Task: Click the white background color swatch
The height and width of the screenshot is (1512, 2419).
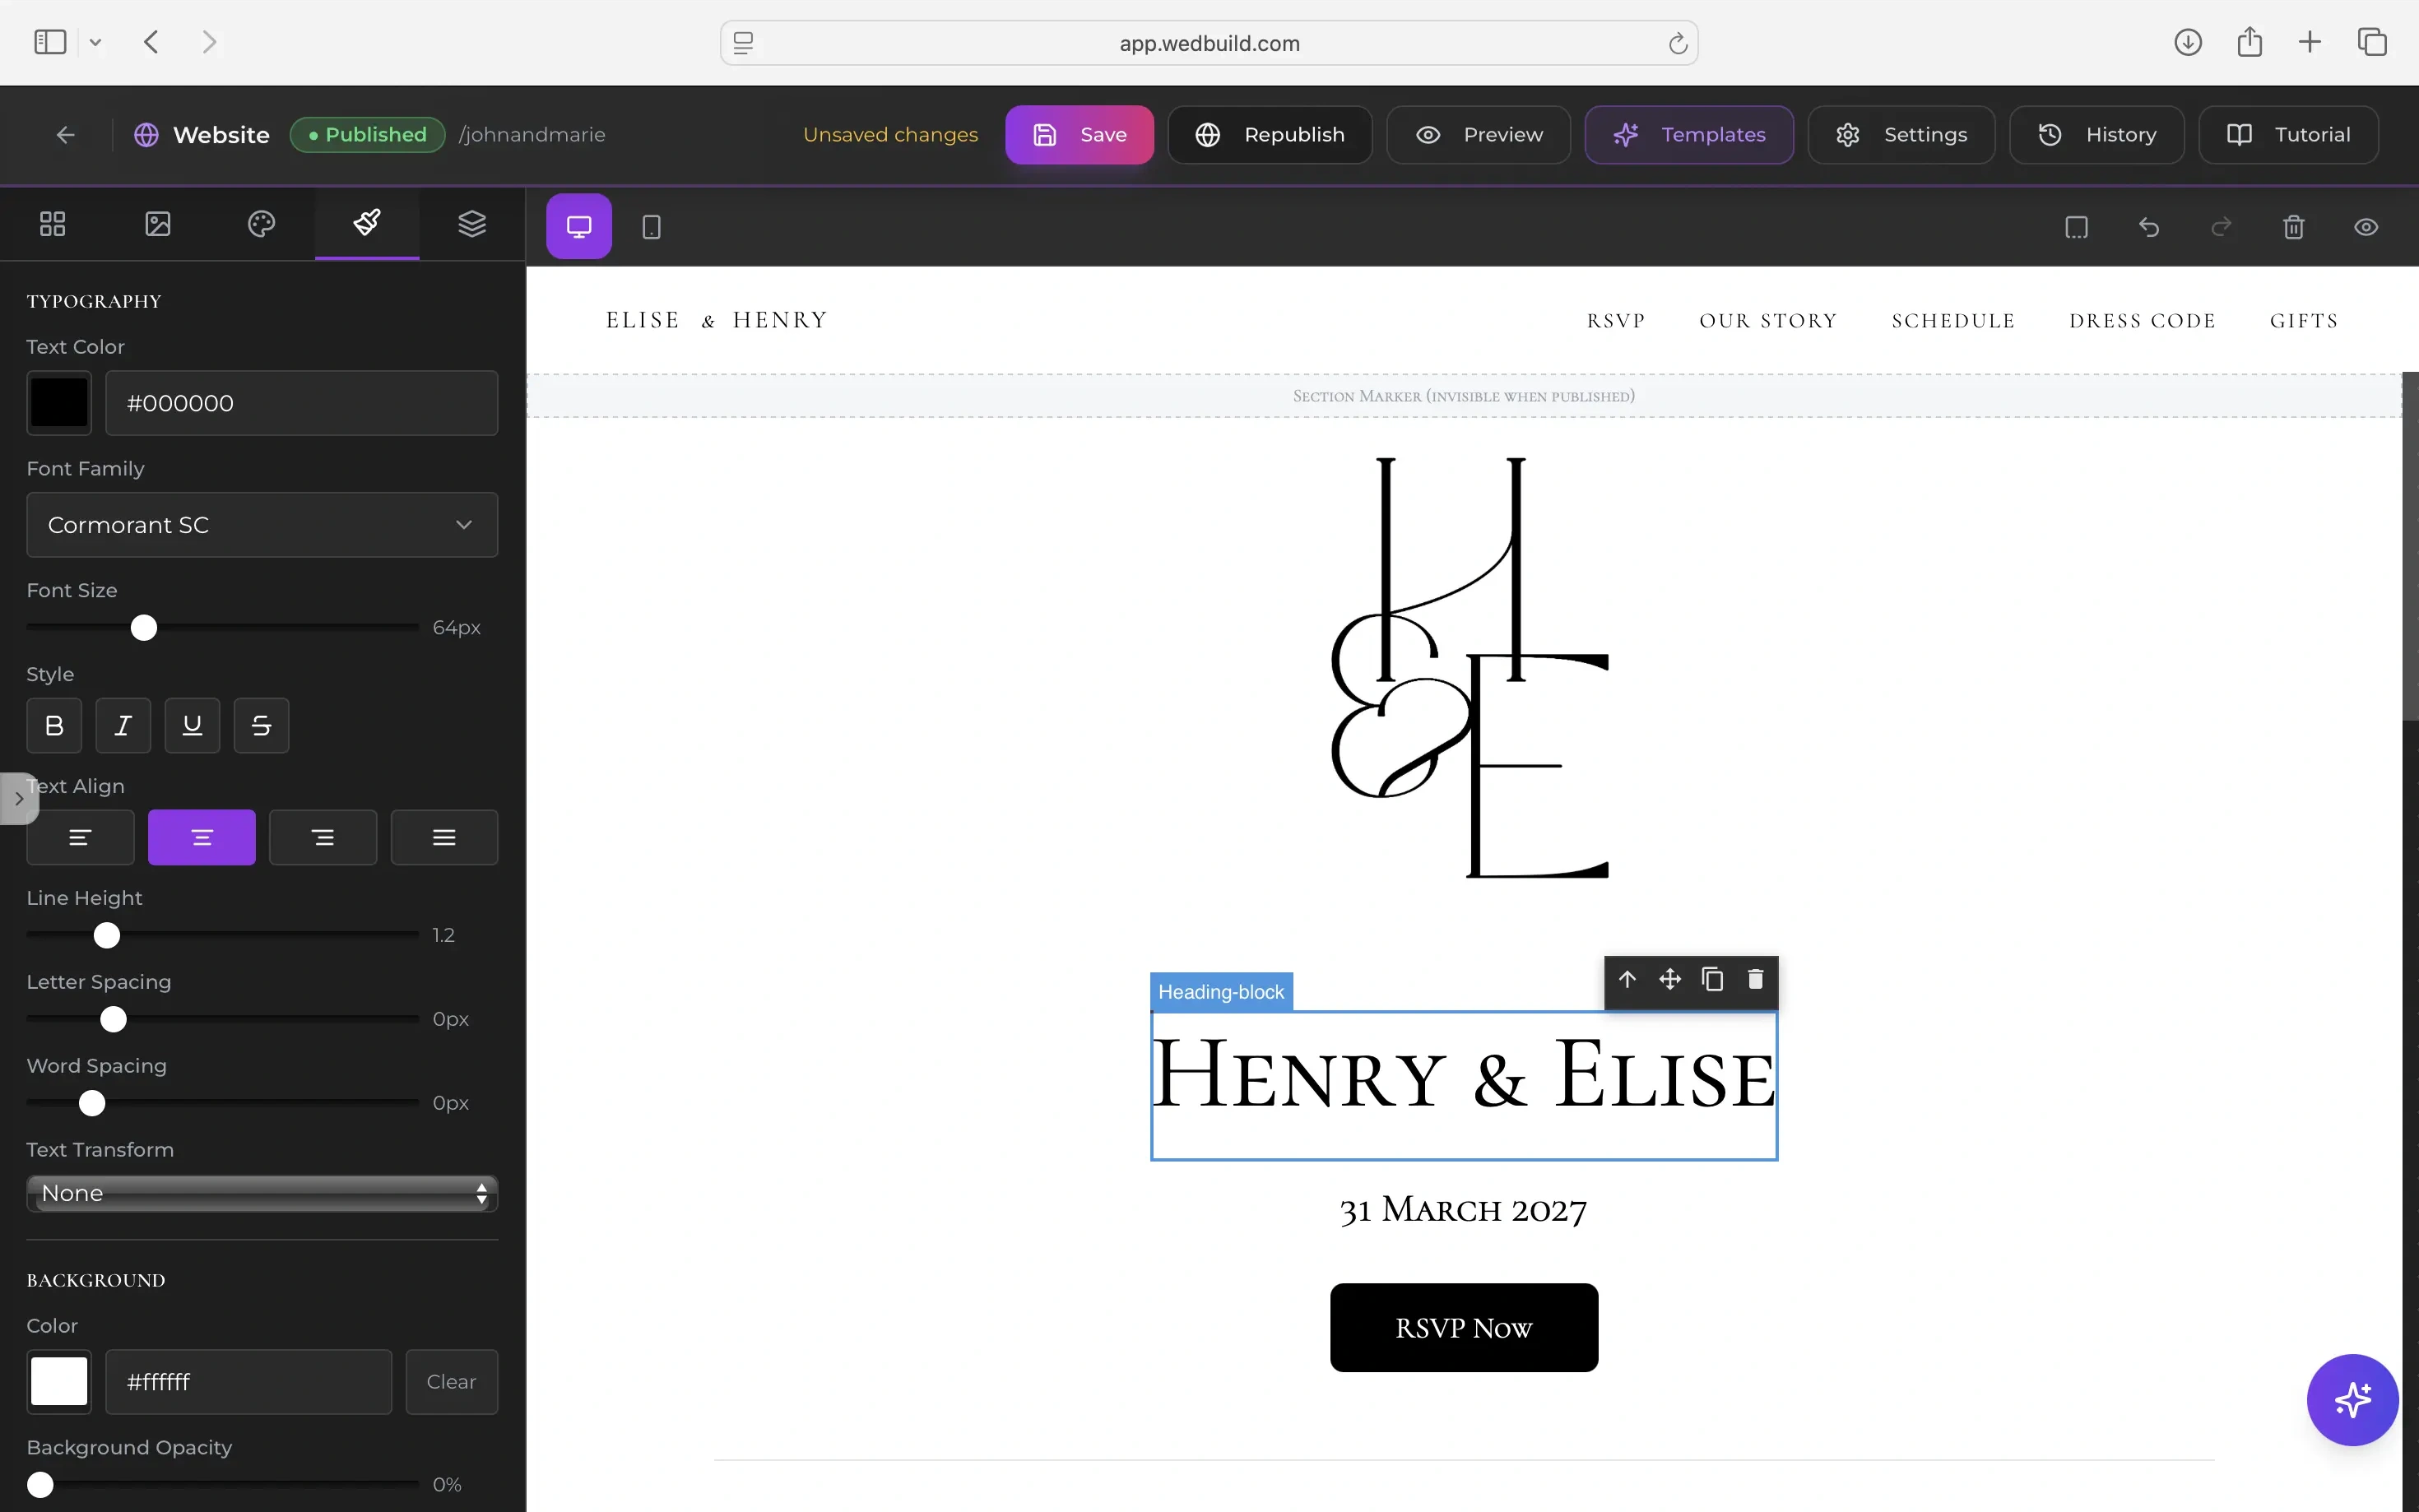Action: coord(59,1382)
